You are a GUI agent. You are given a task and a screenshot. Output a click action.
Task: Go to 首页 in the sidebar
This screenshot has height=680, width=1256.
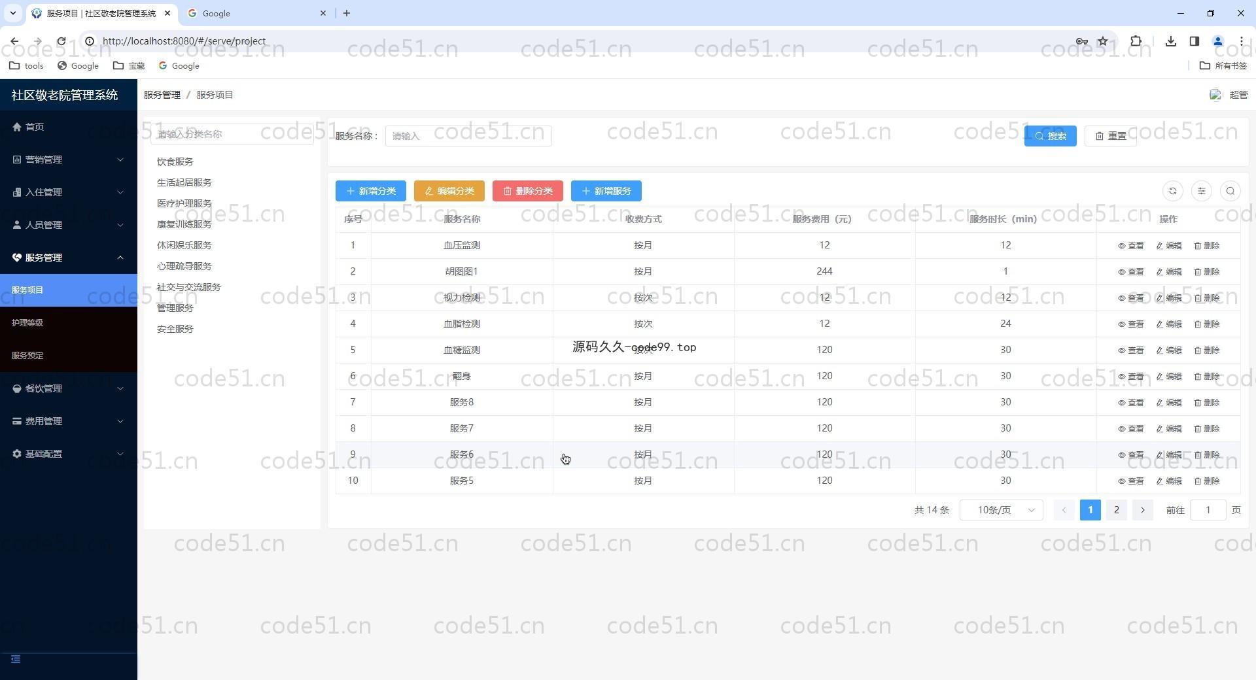click(x=69, y=127)
